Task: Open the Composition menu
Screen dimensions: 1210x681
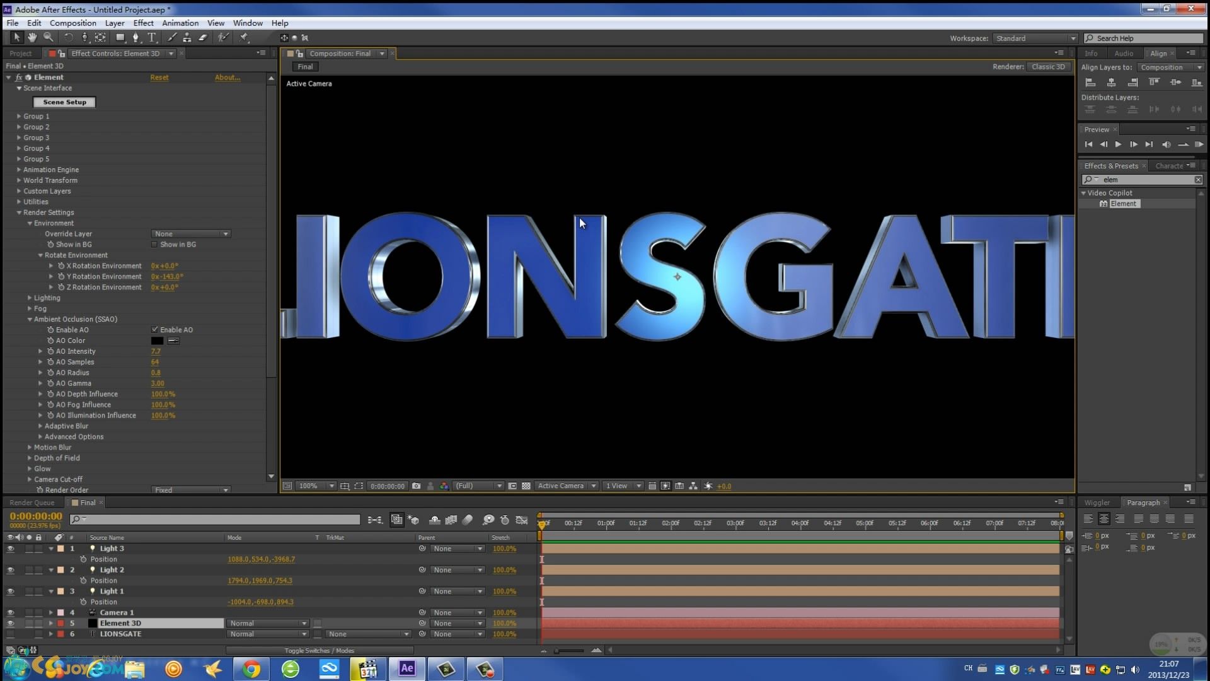Action: pyautogui.click(x=73, y=23)
